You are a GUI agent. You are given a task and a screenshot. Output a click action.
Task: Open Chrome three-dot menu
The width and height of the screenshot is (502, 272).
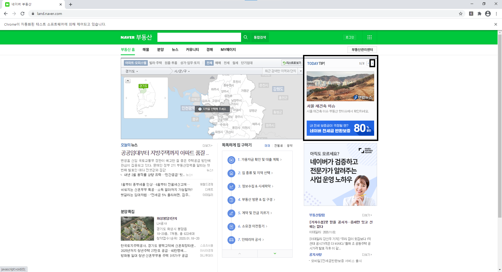coord(496,14)
